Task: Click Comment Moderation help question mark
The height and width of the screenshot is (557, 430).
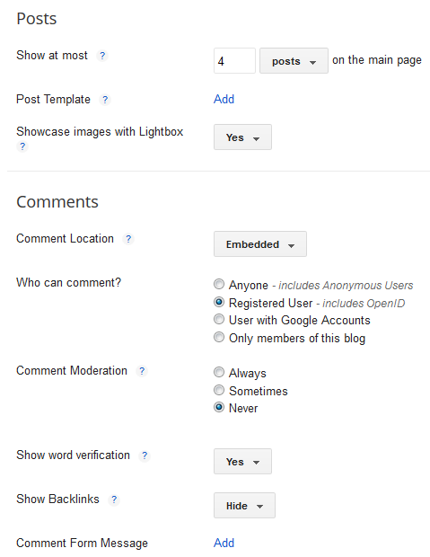Action: click(142, 371)
